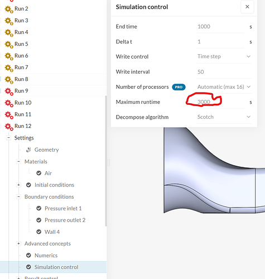
Task: Click the Run 2 gear status icon
Action: [x=9, y=9]
